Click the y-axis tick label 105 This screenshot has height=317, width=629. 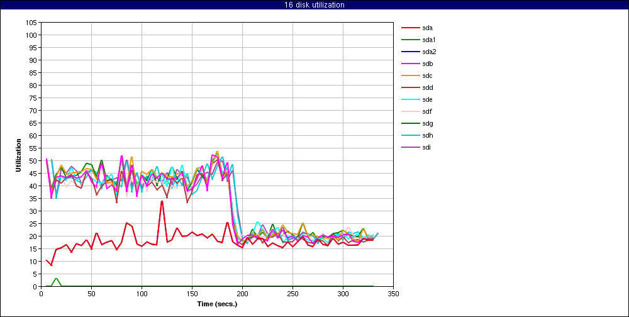(x=31, y=23)
